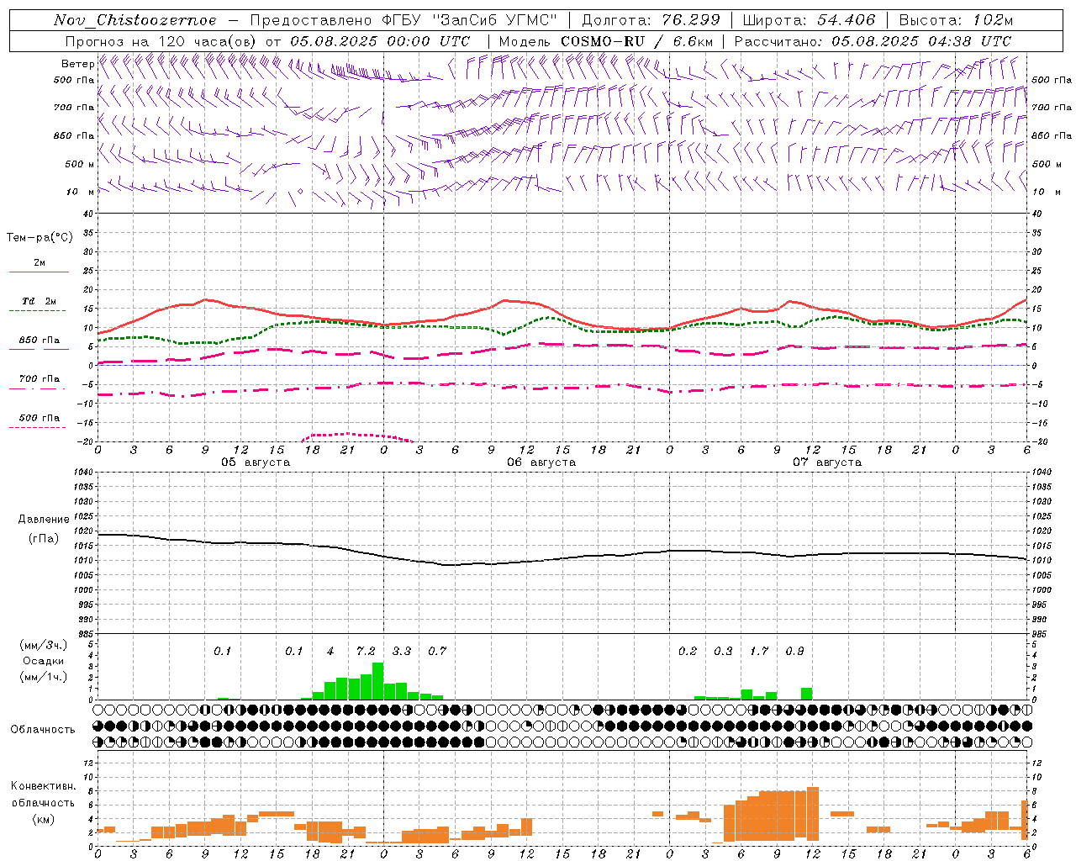This screenshot has height=861, width=1076.
Task: Click the Ветер section label
Action: pos(77,64)
